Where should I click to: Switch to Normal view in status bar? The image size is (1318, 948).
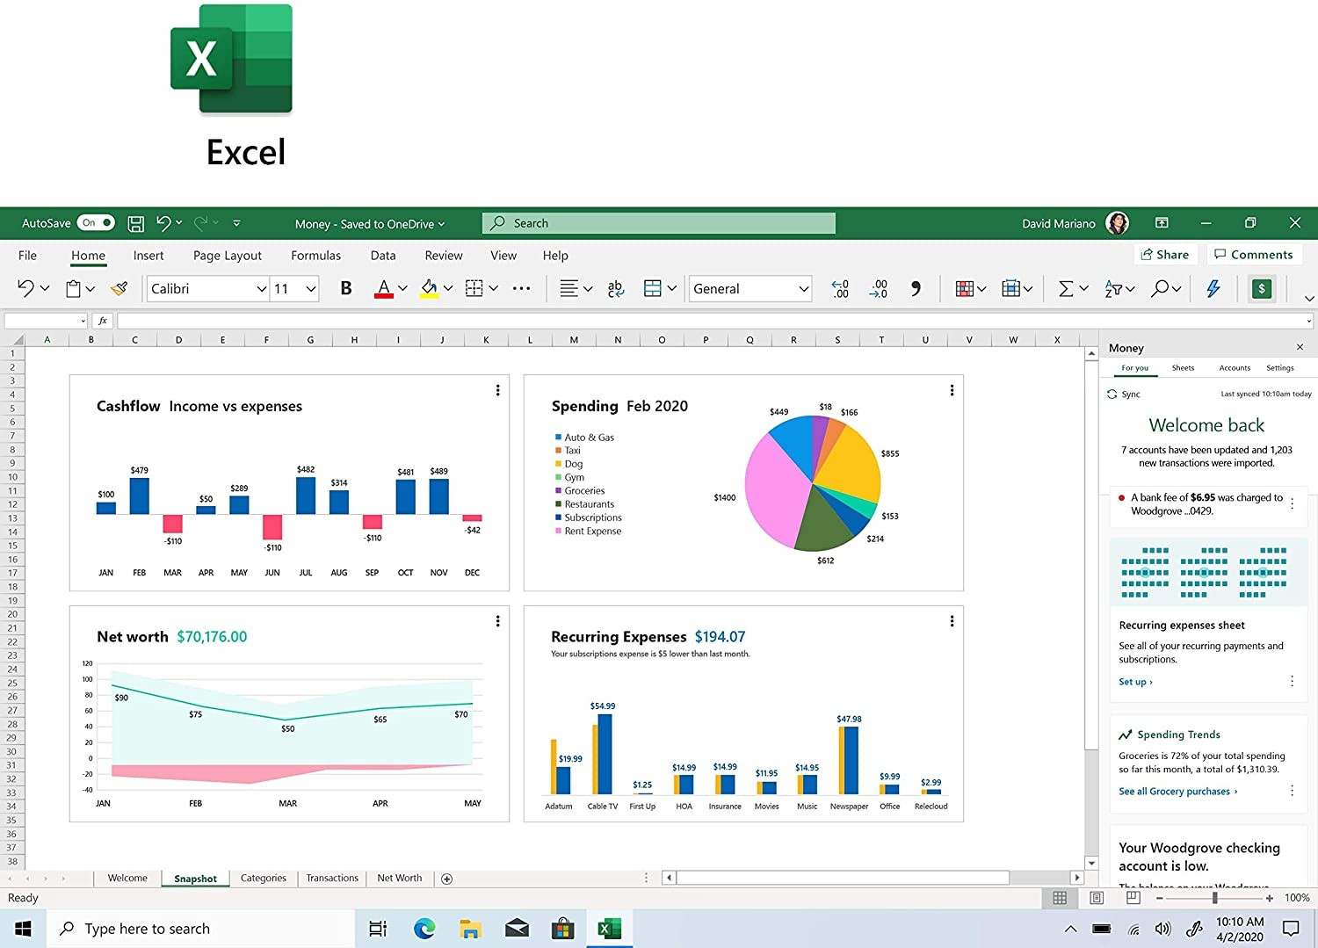click(1060, 898)
